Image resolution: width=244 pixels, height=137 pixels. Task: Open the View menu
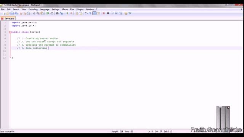pos(24,10)
